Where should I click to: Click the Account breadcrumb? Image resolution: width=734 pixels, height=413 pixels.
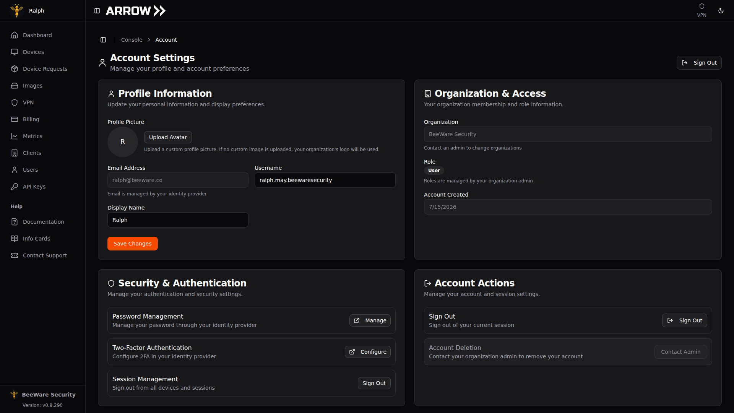pyautogui.click(x=166, y=40)
